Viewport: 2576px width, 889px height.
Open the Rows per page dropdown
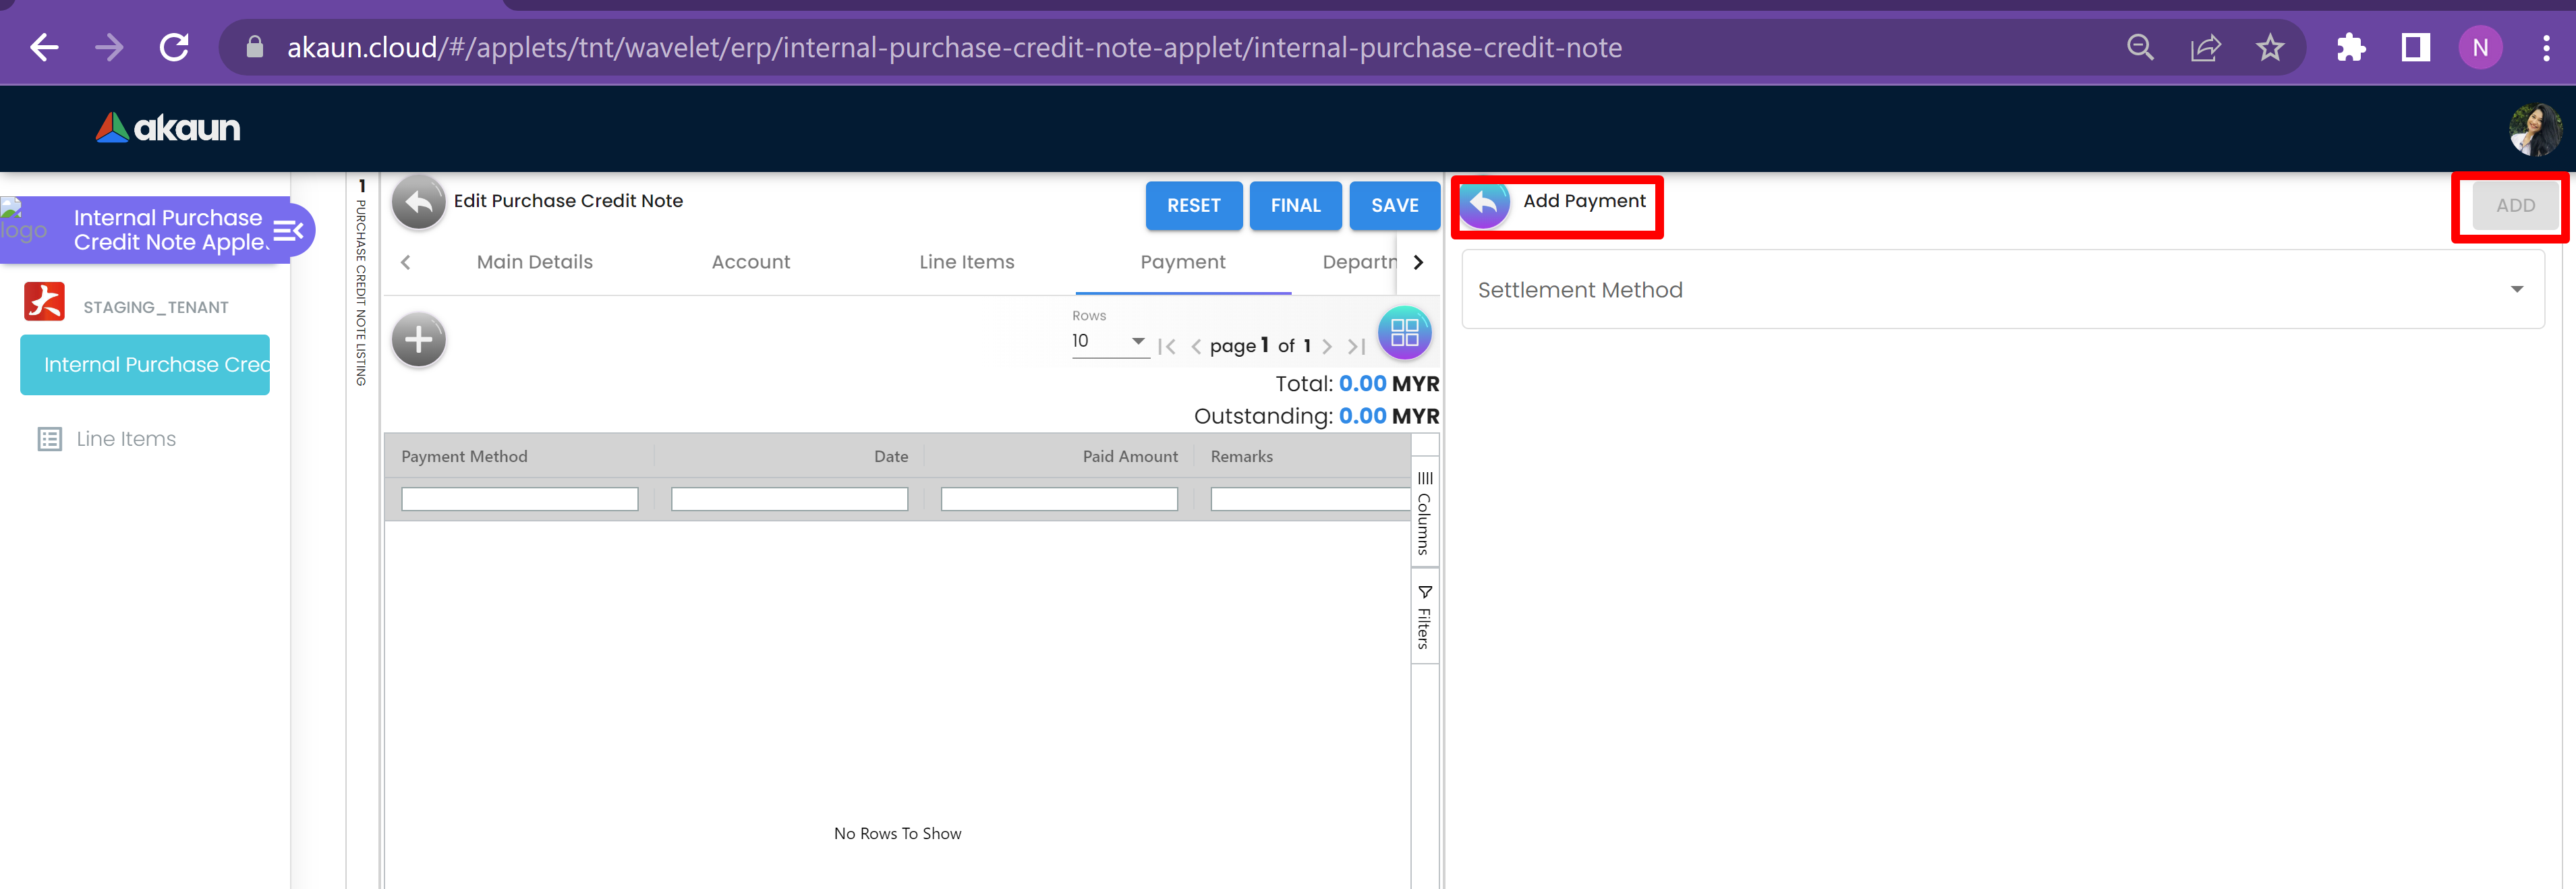point(1108,342)
